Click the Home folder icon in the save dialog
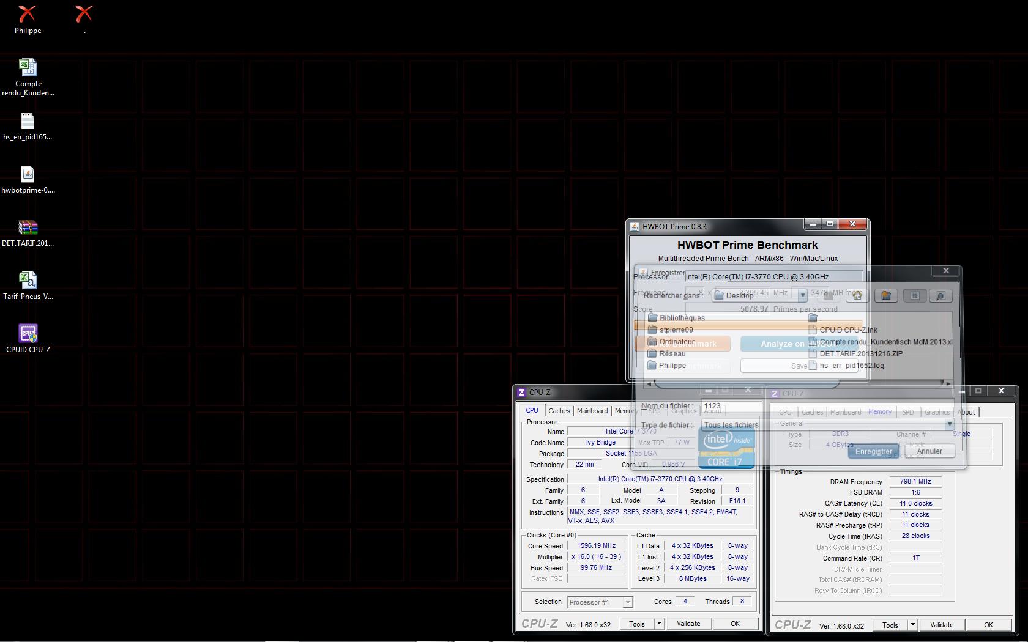This screenshot has height=642, width=1028. tap(857, 295)
